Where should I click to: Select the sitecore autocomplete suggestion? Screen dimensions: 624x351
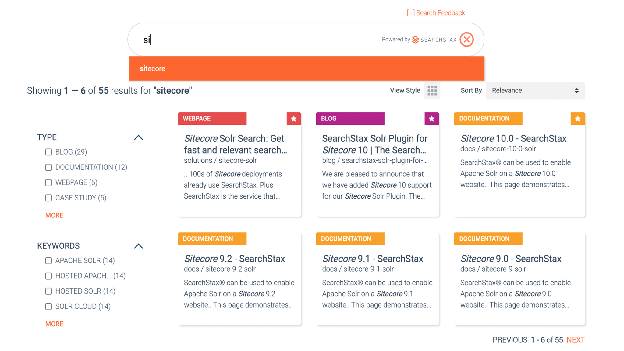[152, 68]
